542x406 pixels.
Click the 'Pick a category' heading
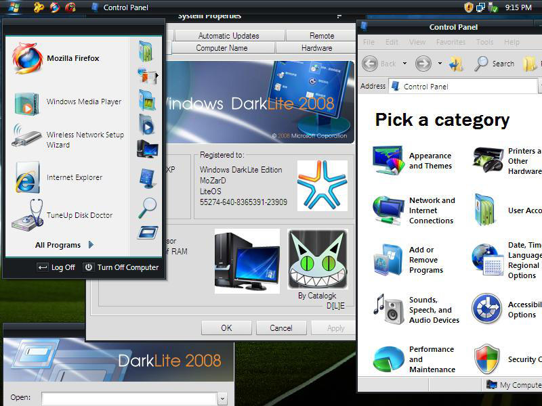(x=442, y=120)
